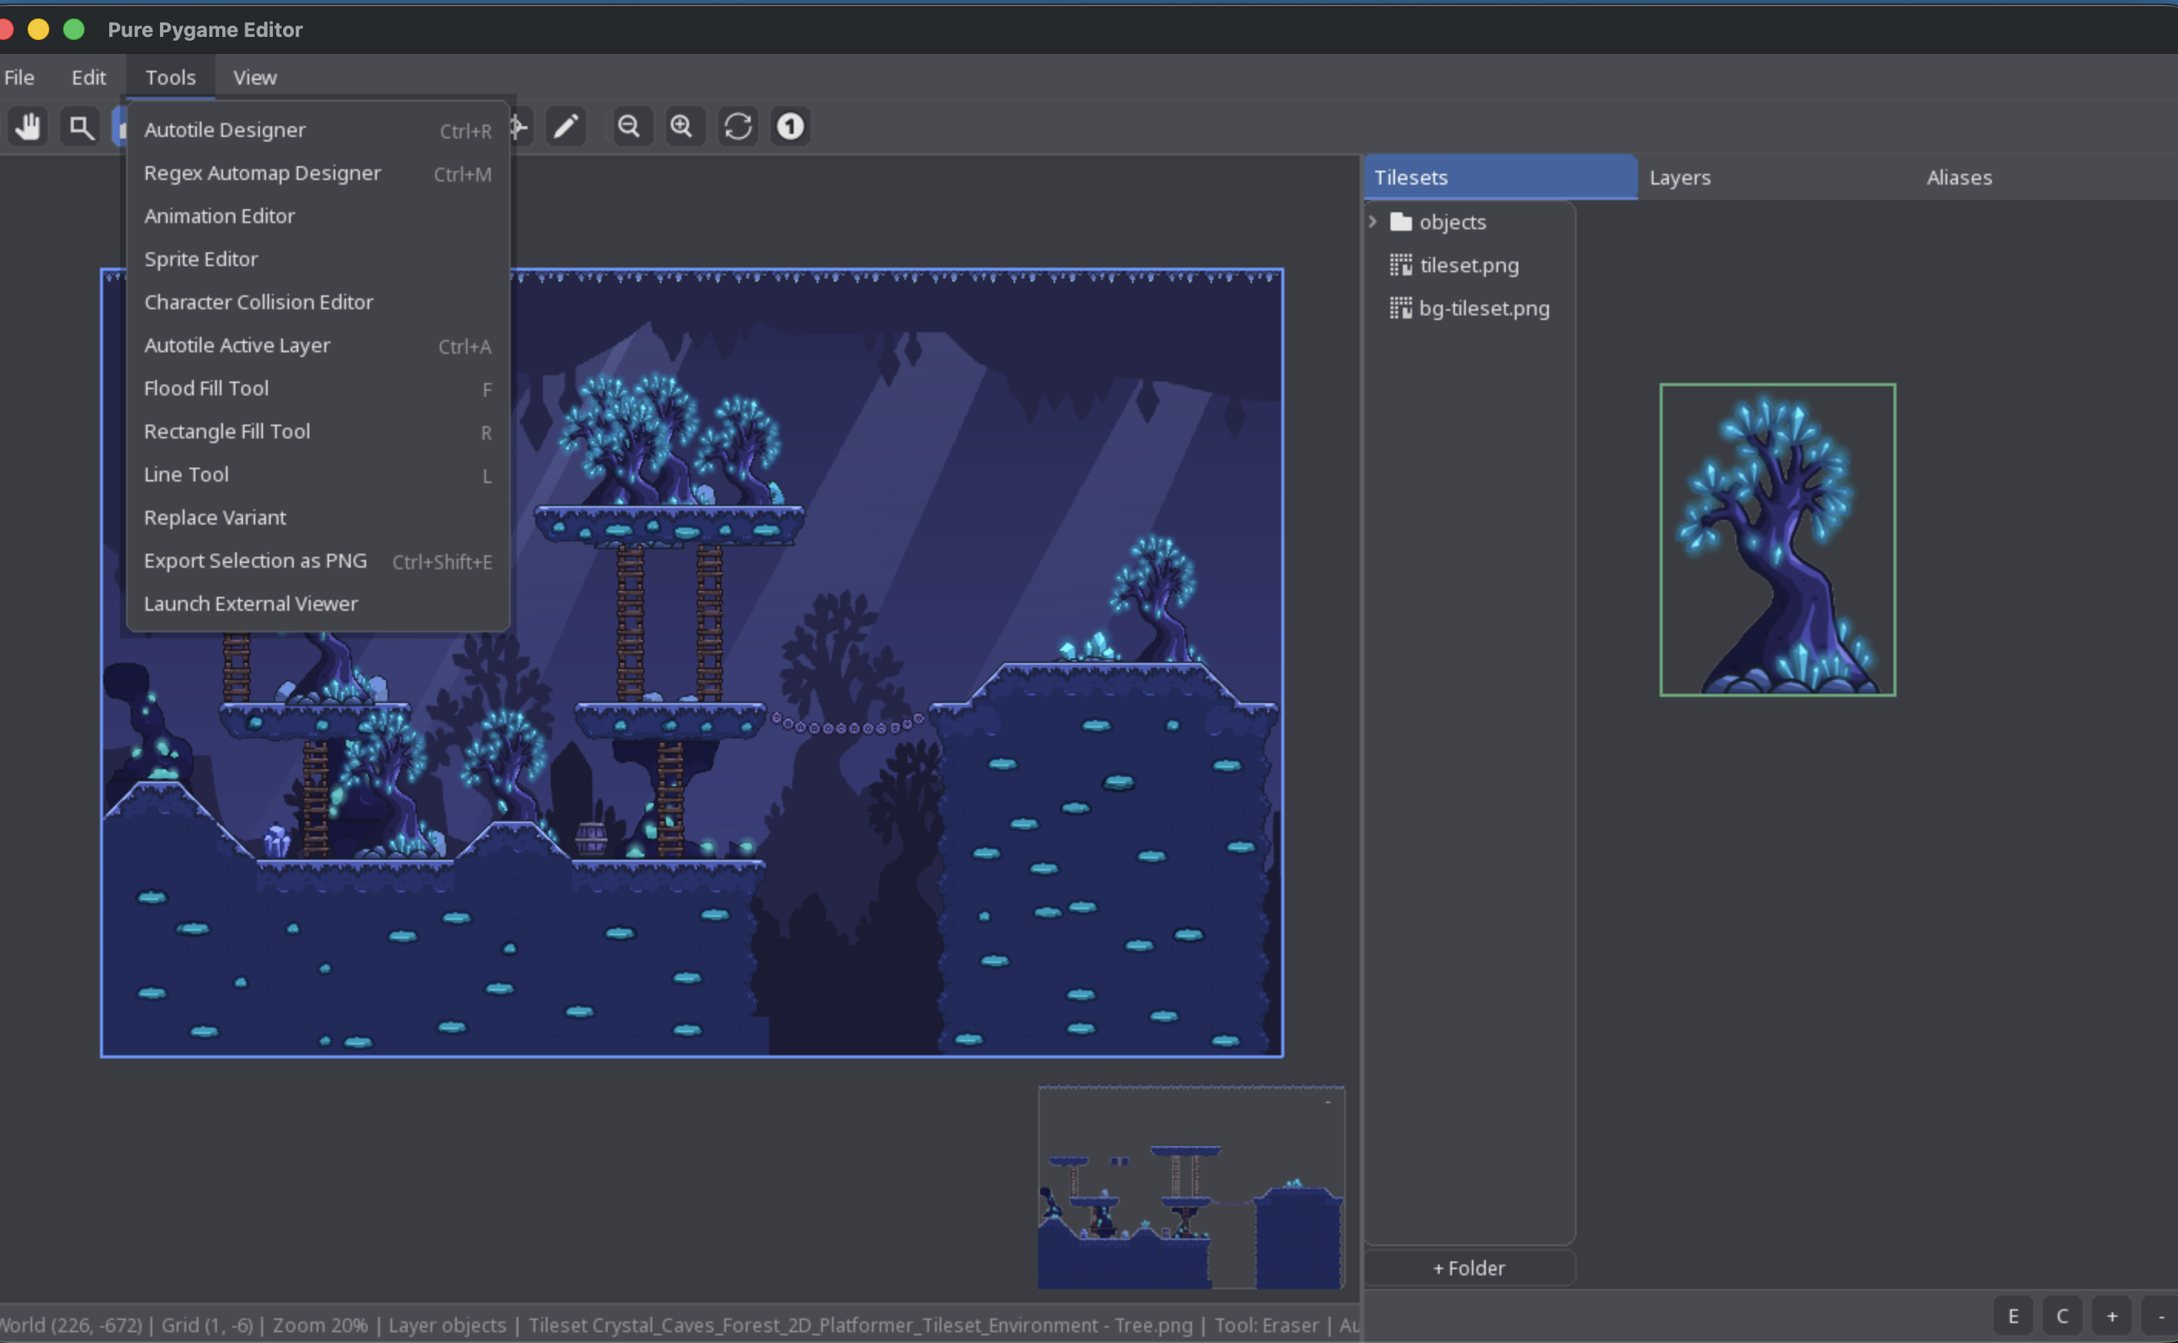Run Autotile Active Layer
The width and height of the screenshot is (2178, 1343).
click(x=318, y=345)
